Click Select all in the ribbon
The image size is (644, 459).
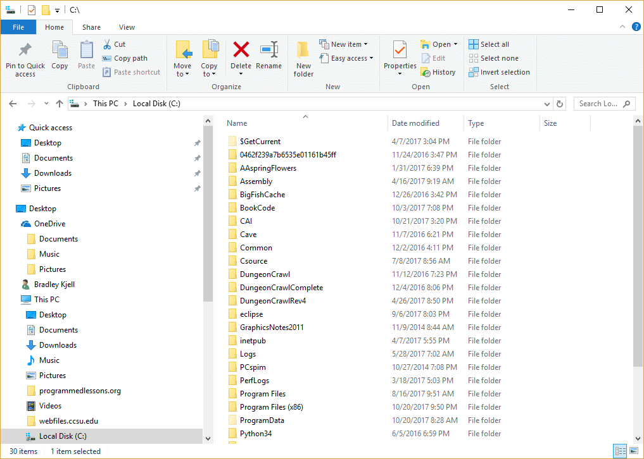[x=489, y=44]
